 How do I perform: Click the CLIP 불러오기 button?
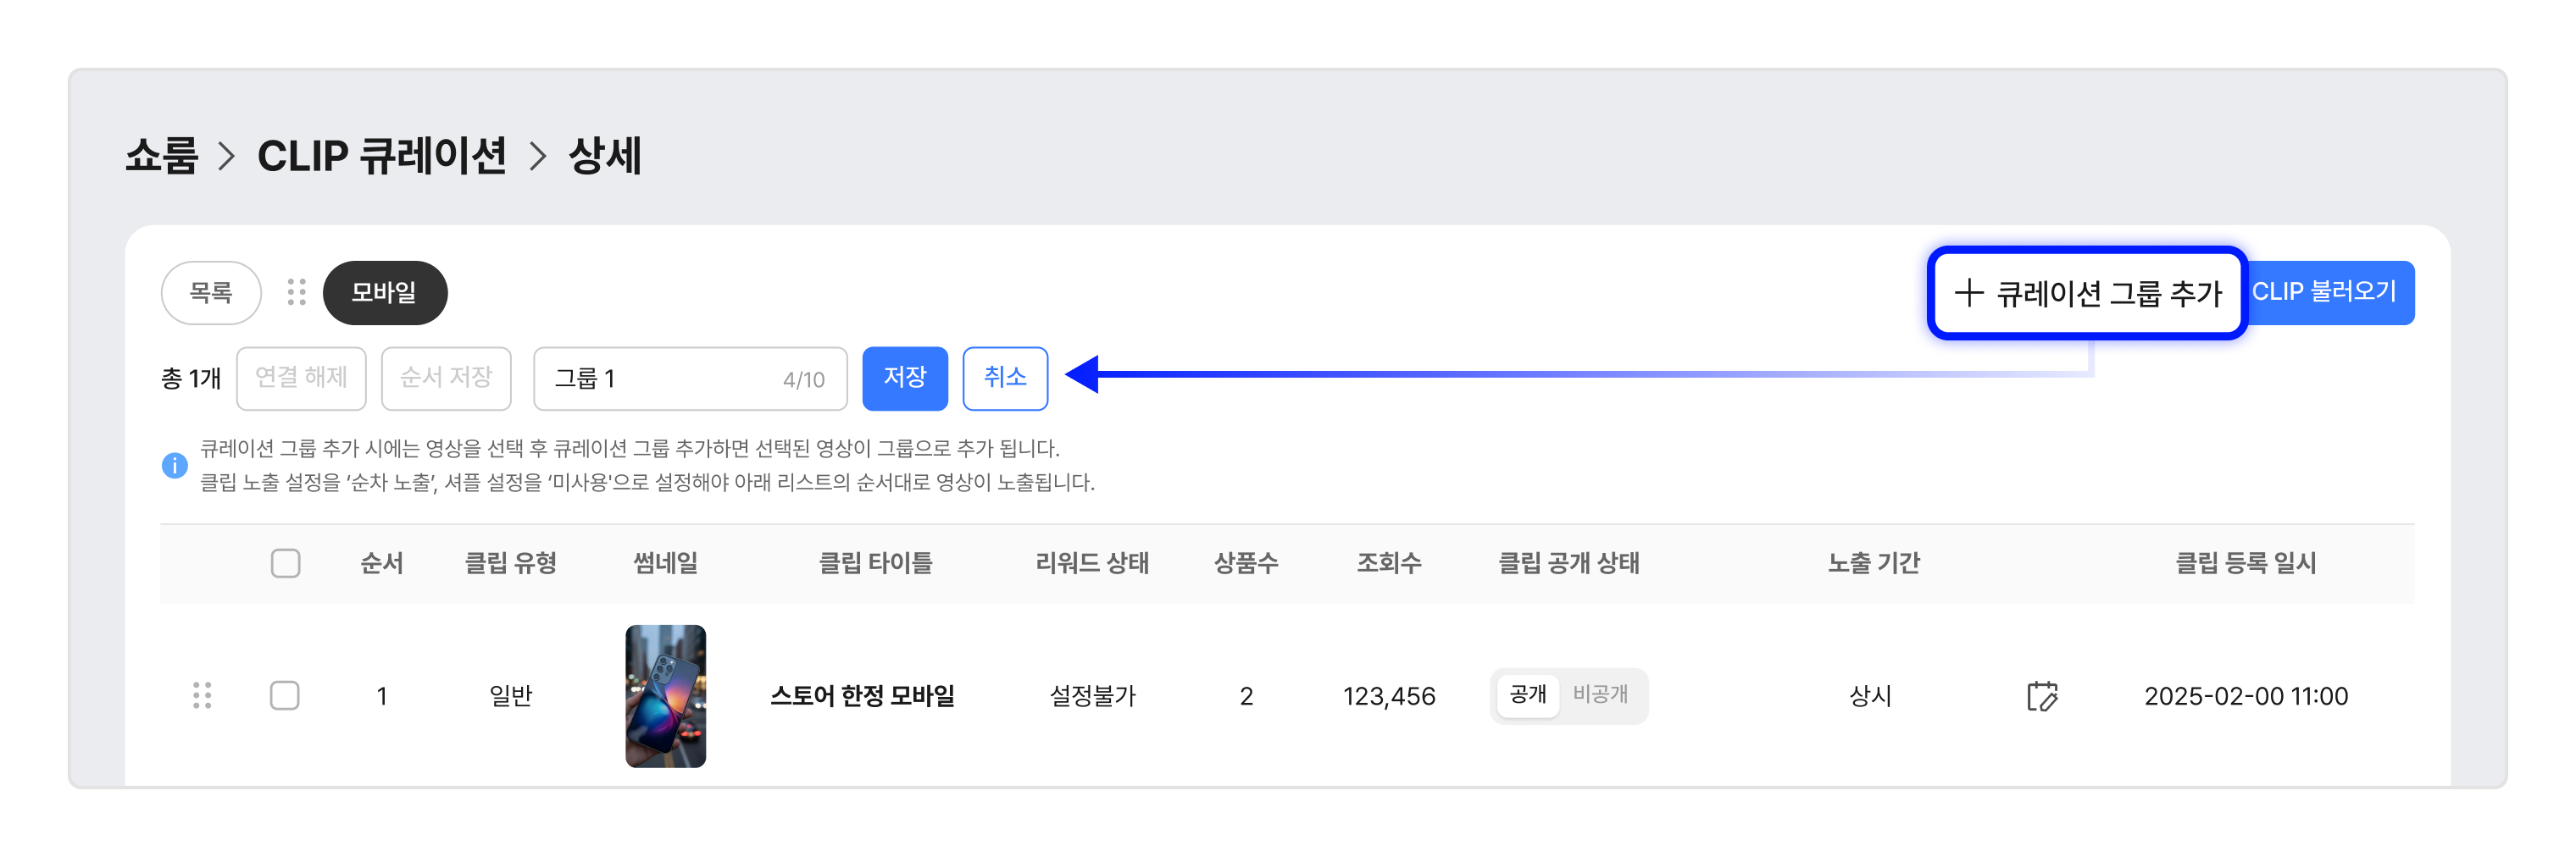2327,293
